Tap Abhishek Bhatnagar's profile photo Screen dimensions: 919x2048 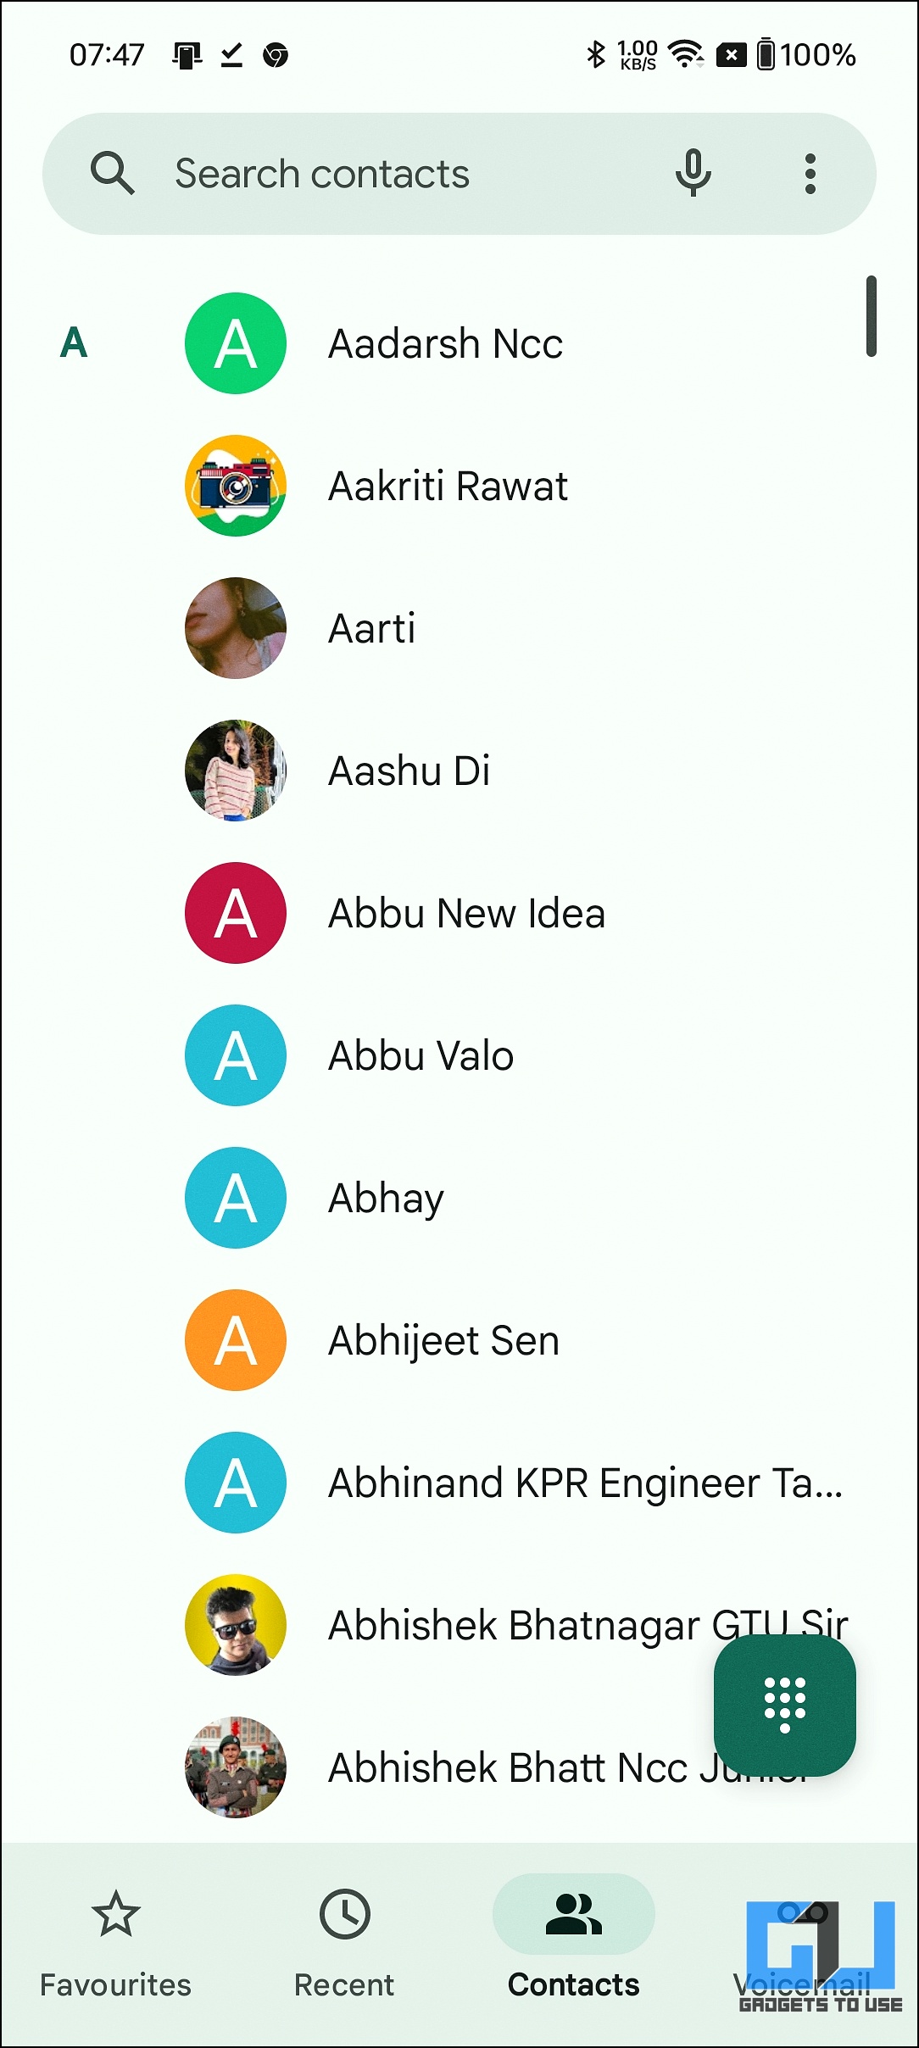tap(236, 1625)
